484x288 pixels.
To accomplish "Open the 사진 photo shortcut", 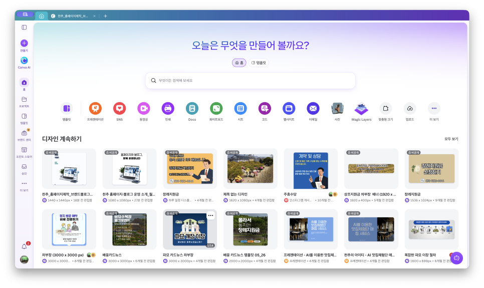I will click(x=337, y=108).
